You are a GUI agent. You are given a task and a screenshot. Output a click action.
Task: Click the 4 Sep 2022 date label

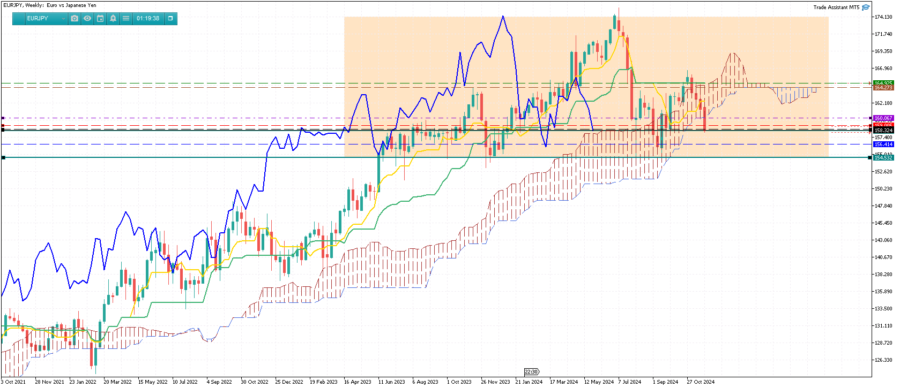click(219, 382)
